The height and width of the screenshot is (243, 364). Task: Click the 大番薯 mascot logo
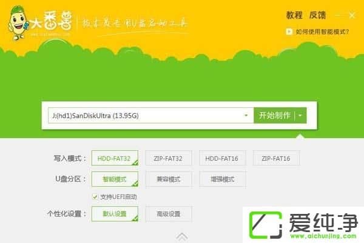pos(20,24)
